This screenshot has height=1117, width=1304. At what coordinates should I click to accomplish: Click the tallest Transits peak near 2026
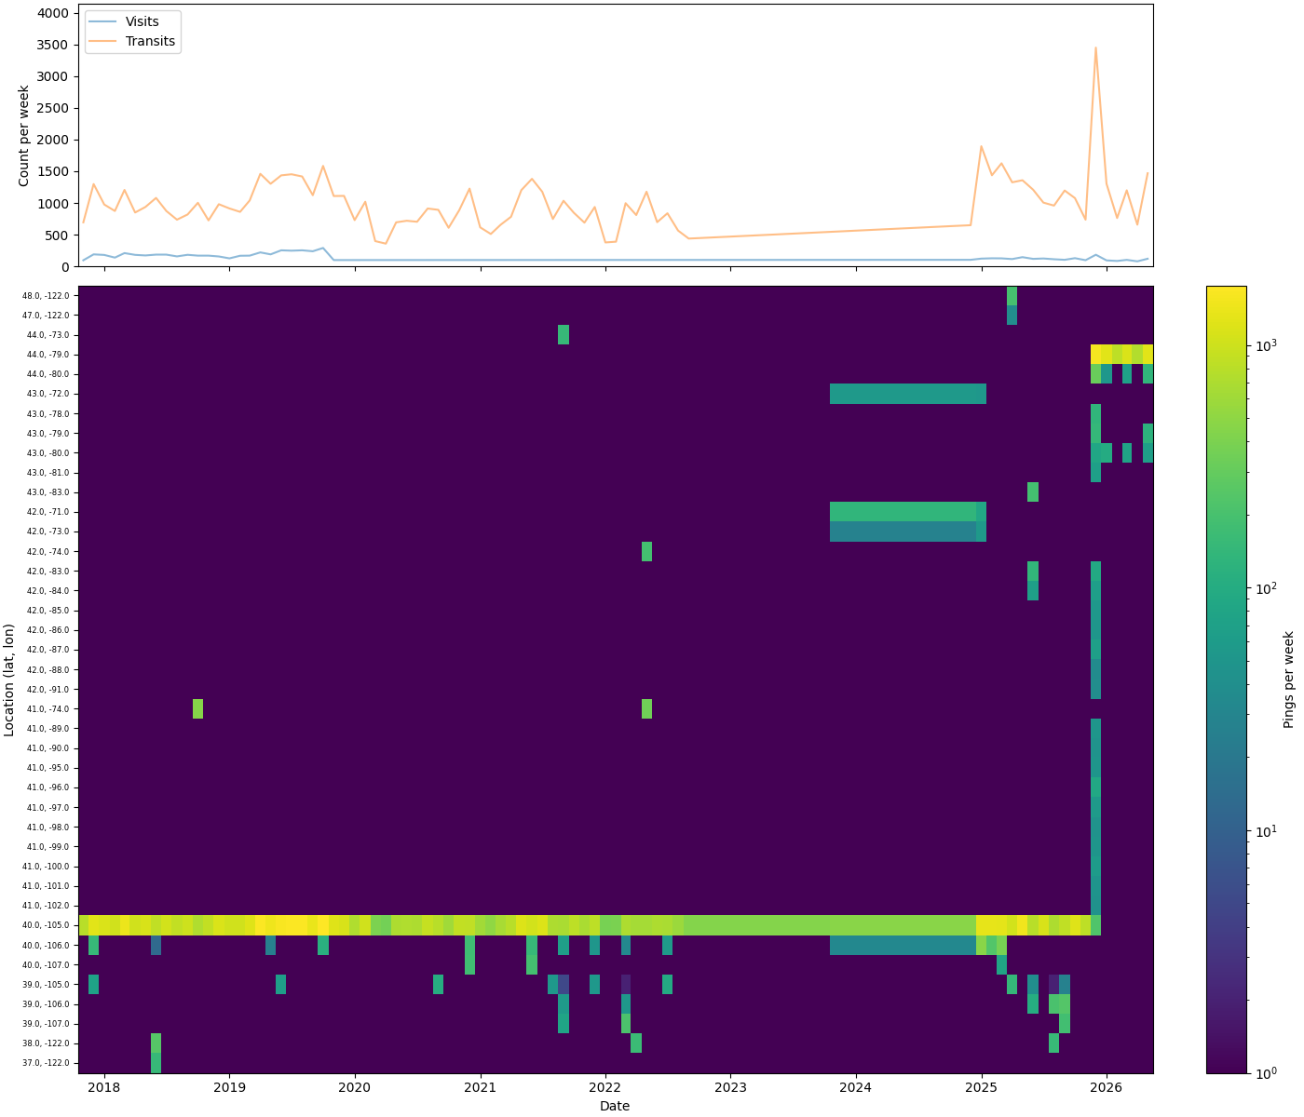1095,47
